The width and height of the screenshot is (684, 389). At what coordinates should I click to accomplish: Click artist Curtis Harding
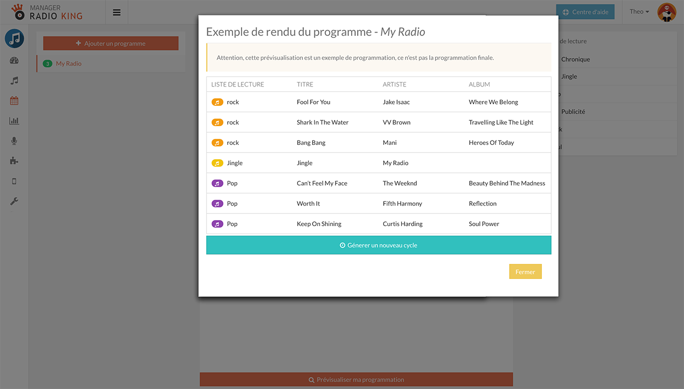point(402,224)
